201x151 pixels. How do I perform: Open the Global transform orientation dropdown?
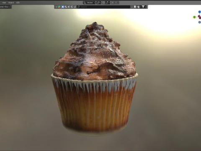pos(89,3)
